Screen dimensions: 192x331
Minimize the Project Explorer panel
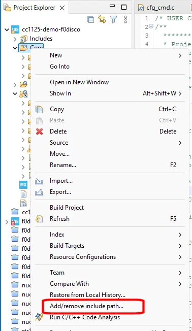(x=112, y=6)
